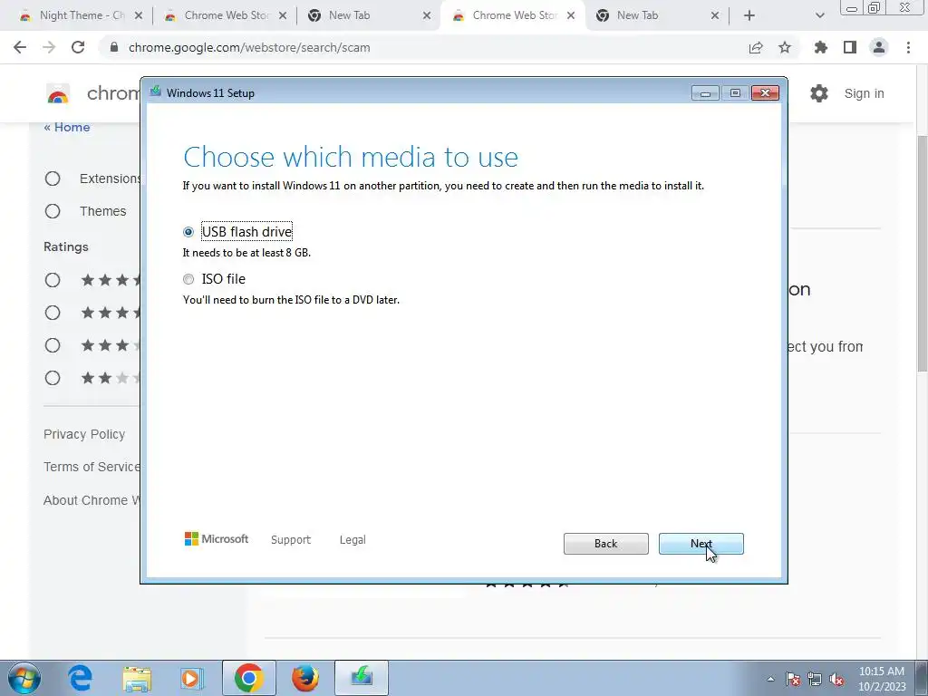928x696 pixels.
Task: Show hidden tray icons arrow
Action: pos(770,679)
